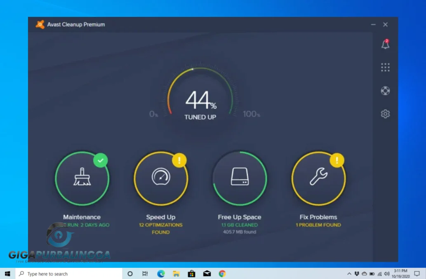Click the yellow warning badge on Speed Up

click(179, 160)
